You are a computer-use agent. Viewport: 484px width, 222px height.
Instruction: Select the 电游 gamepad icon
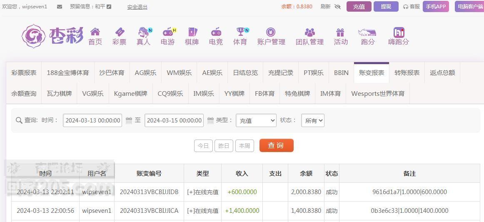(x=168, y=32)
